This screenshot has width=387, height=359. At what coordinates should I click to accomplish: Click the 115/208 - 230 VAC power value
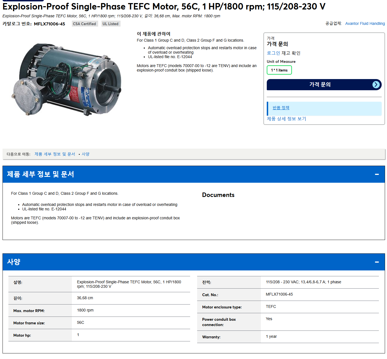(x=303, y=282)
